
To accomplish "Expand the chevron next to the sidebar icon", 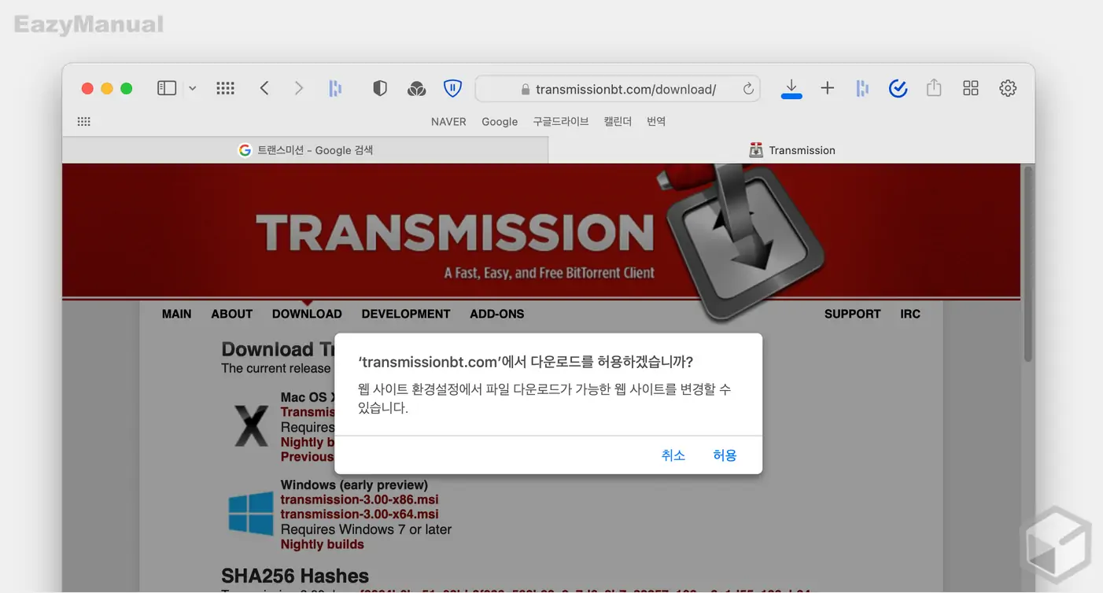I will point(192,88).
